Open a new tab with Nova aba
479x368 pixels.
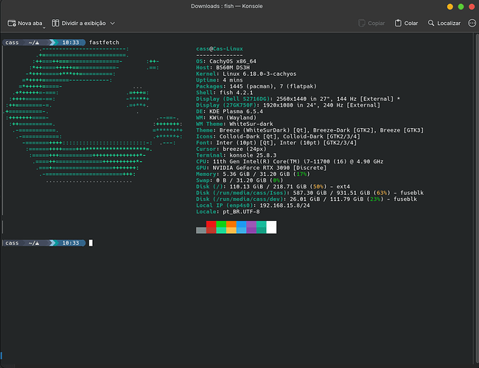25,23
